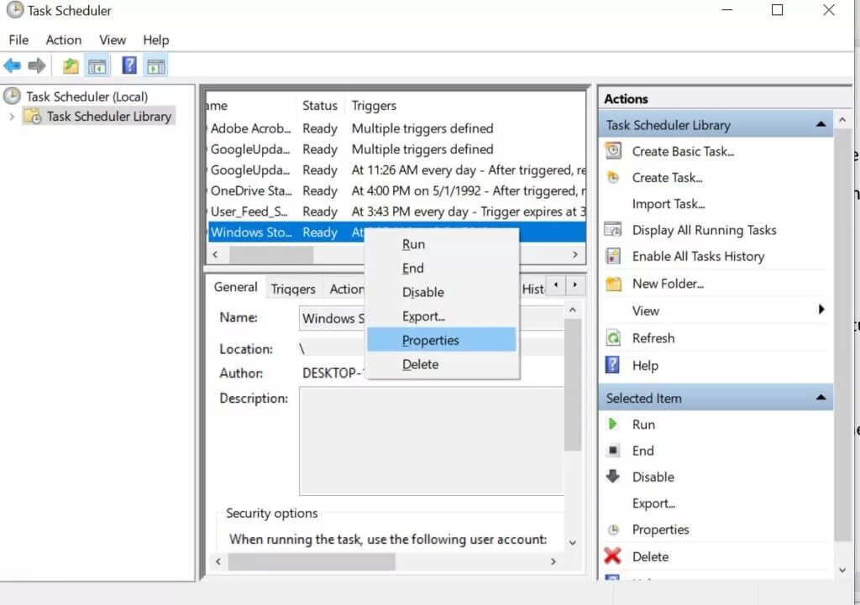
Task: Toggle the Show/Hide Action Pane toolbar icon
Action: coord(155,66)
